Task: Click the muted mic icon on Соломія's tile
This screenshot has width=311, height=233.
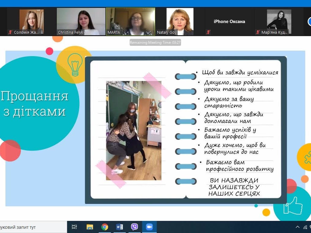Action: (11, 32)
